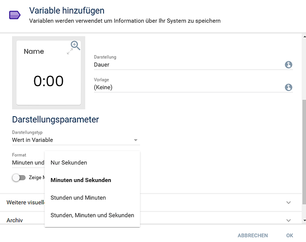The height and width of the screenshot is (242, 306).
Task: Expand the Archiv section chevron
Action: tap(289, 220)
